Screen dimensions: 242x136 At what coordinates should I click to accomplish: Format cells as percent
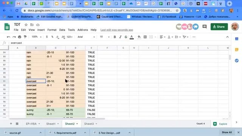click(52, 37)
